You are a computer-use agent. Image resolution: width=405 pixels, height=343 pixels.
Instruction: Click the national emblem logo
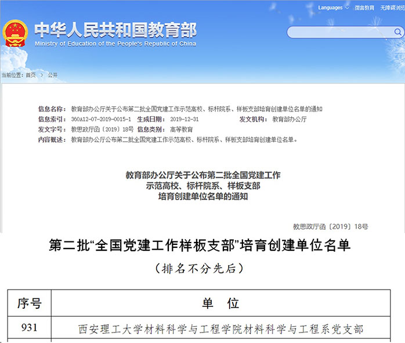tap(15, 34)
